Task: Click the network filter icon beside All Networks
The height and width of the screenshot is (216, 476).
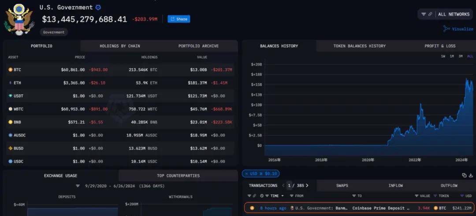Action: click(424, 14)
